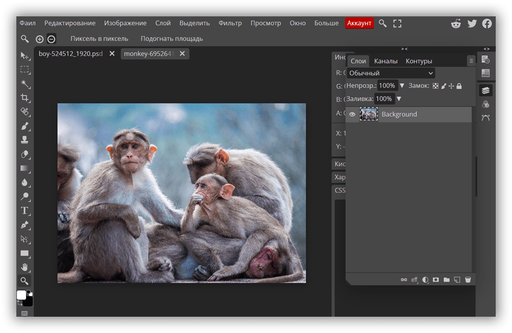The width and height of the screenshot is (512, 333).
Task: Hide the Background layer via eye icon
Action: click(352, 115)
